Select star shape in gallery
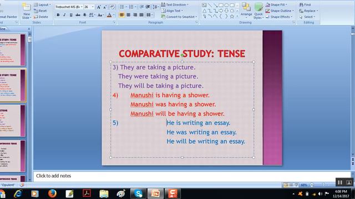Image resolution: width=355 pixels, height=199 pixels. [232, 16]
